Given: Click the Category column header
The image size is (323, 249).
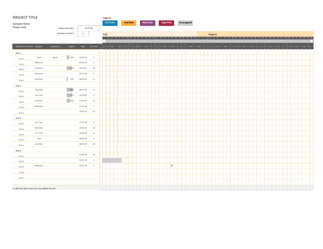Looking at the screenshot, I should point(39,47).
